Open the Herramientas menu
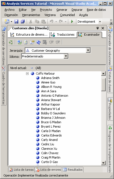 pyautogui.click(x=31, y=15)
